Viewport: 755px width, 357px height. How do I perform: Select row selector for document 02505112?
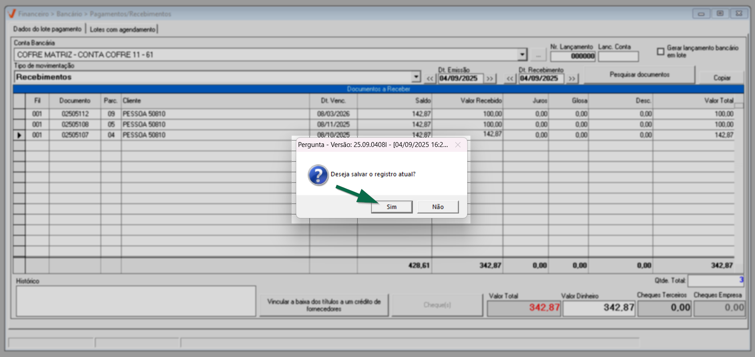point(19,114)
